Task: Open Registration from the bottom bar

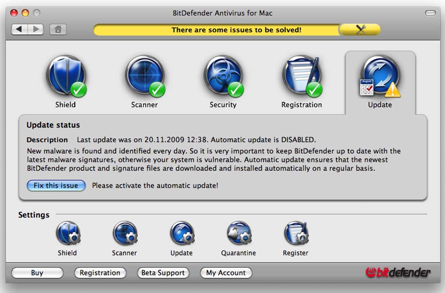Action: tap(100, 273)
